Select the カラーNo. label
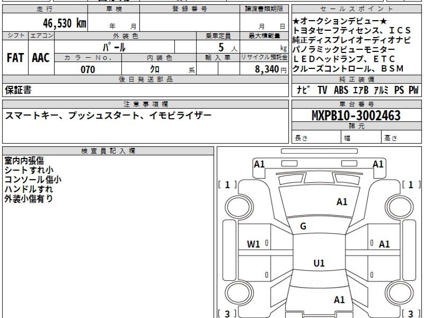Image resolution: width=424 pixels, height=318 pixels. (88, 58)
